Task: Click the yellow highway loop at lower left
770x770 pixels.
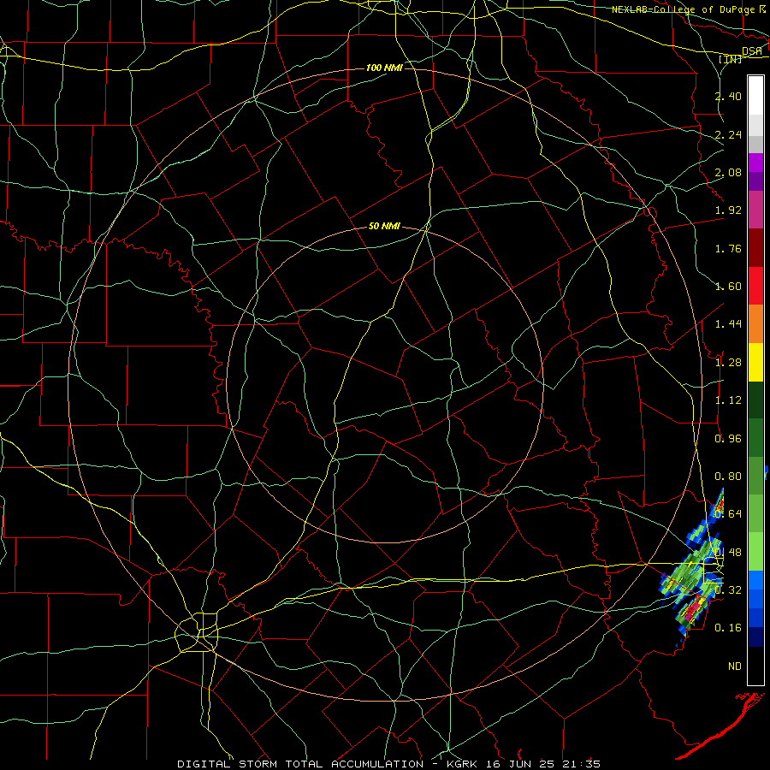Action: point(197,632)
